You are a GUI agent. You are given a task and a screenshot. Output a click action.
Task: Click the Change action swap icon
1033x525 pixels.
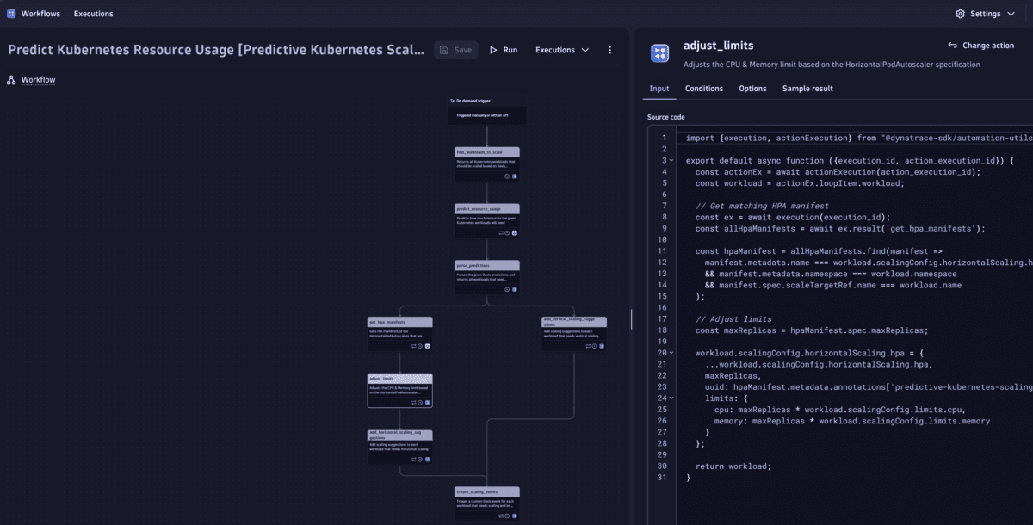pyautogui.click(x=952, y=46)
